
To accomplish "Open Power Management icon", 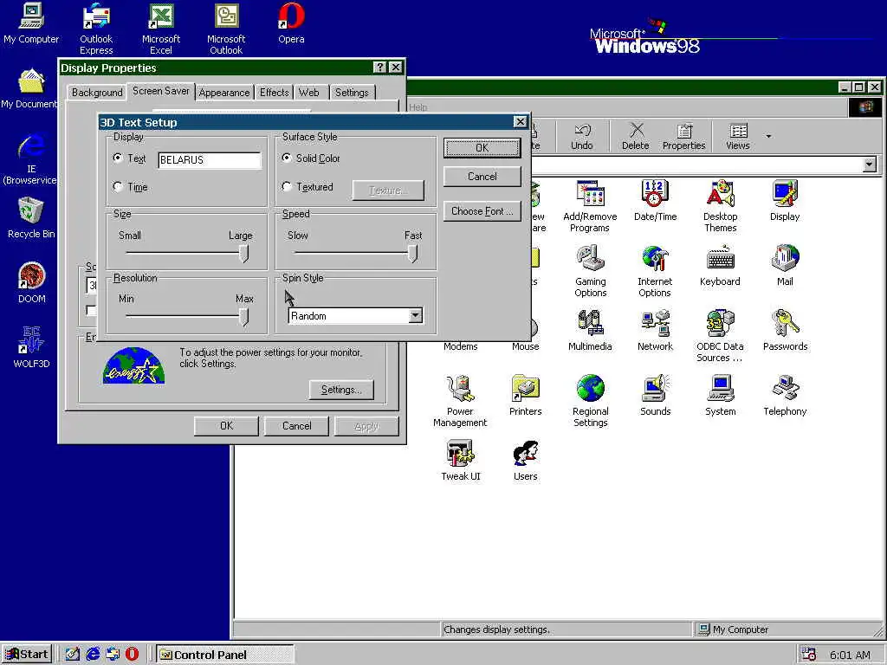I will 460,402.
